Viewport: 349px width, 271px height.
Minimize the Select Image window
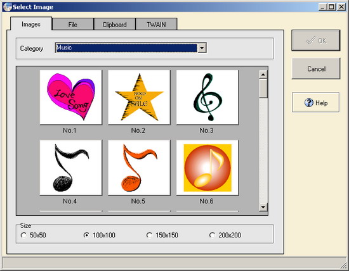click(323, 7)
